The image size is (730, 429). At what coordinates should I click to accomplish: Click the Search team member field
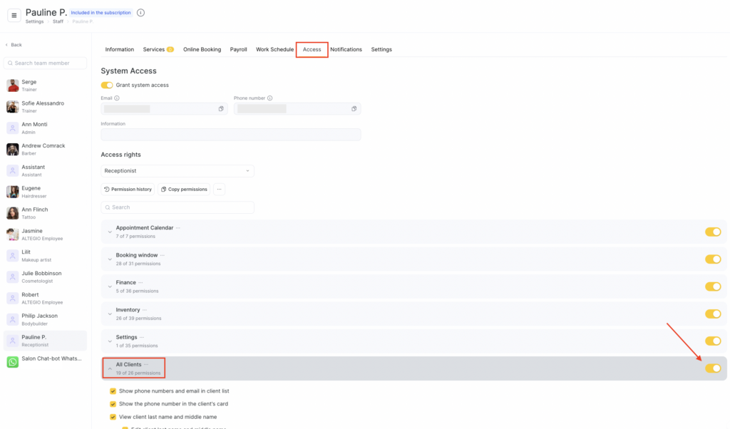pyautogui.click(x=46, y=63)
